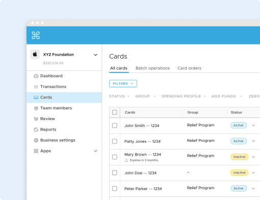
Task: Check the Patty Jones row checkbox
Action: tap(115, 141)
